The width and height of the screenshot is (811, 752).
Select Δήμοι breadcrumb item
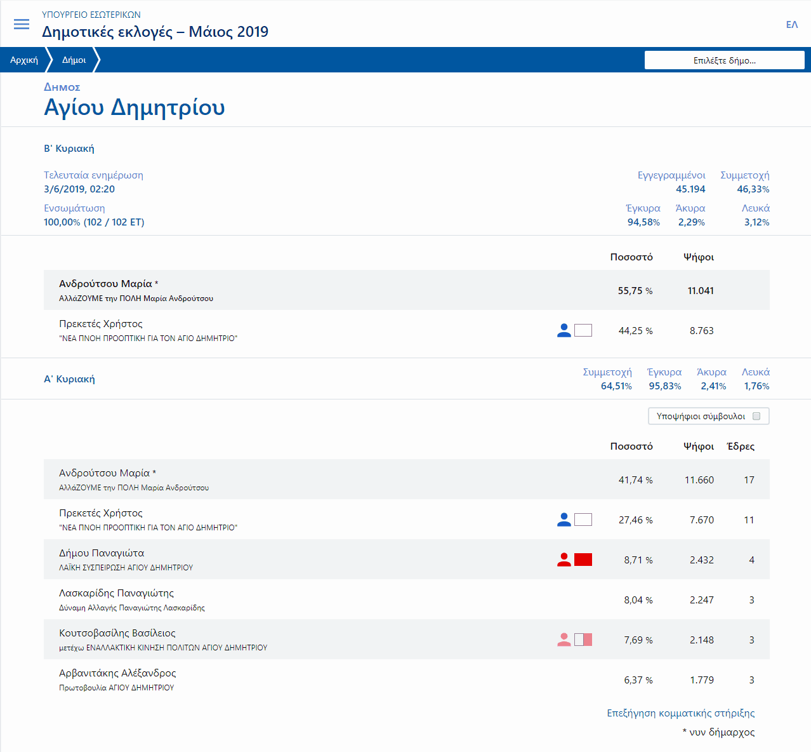tap(74, 60)
